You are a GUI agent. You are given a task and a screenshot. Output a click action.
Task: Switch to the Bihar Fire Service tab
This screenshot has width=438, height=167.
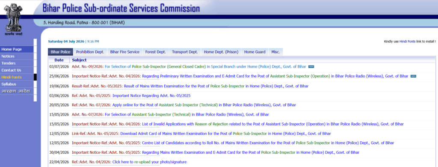coord(124,52)
